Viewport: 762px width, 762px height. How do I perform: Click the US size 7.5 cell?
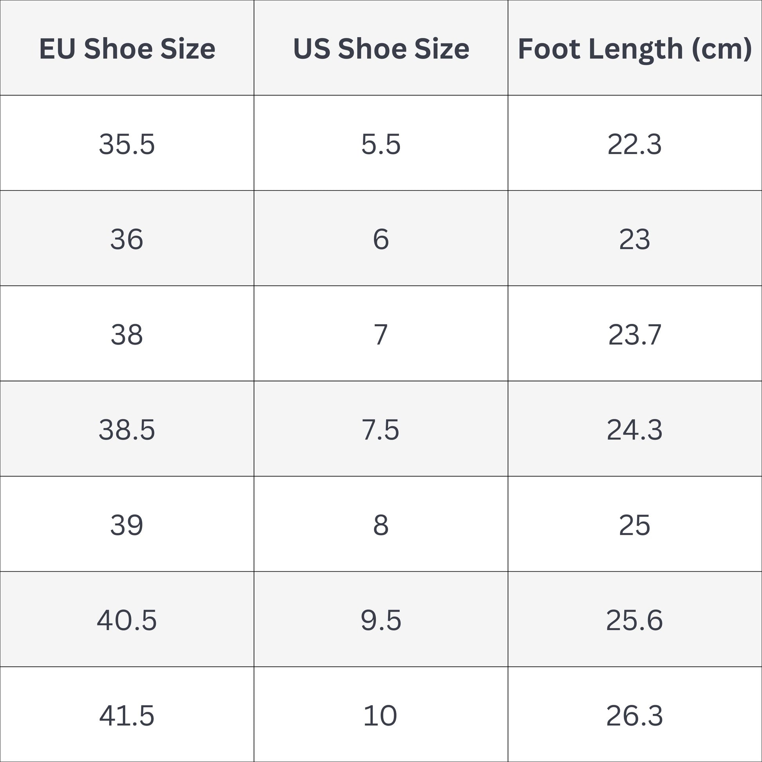pos(381,430)
